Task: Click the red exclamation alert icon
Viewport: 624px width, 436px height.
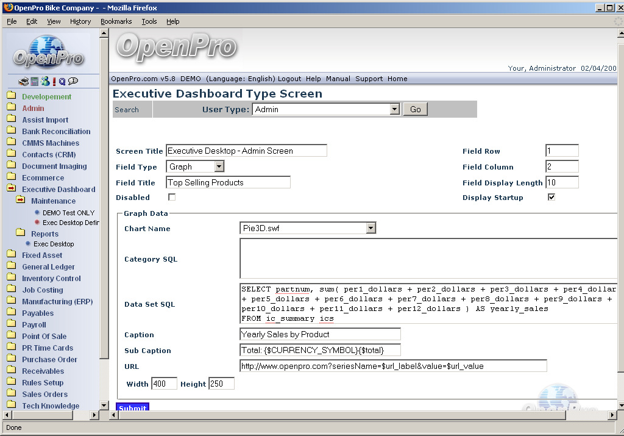Action: point(54,81)
